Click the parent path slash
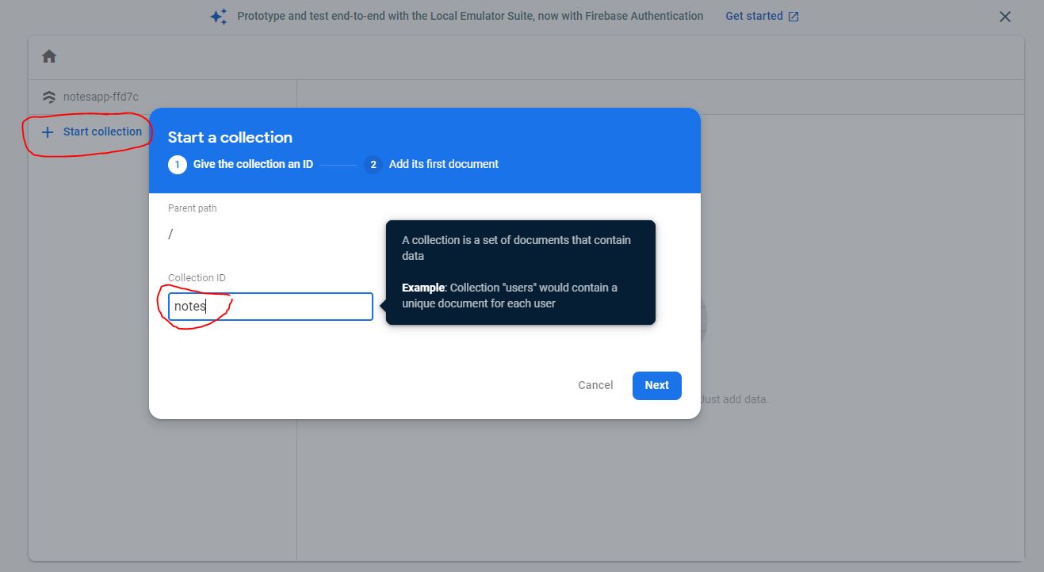 [170, 233]
